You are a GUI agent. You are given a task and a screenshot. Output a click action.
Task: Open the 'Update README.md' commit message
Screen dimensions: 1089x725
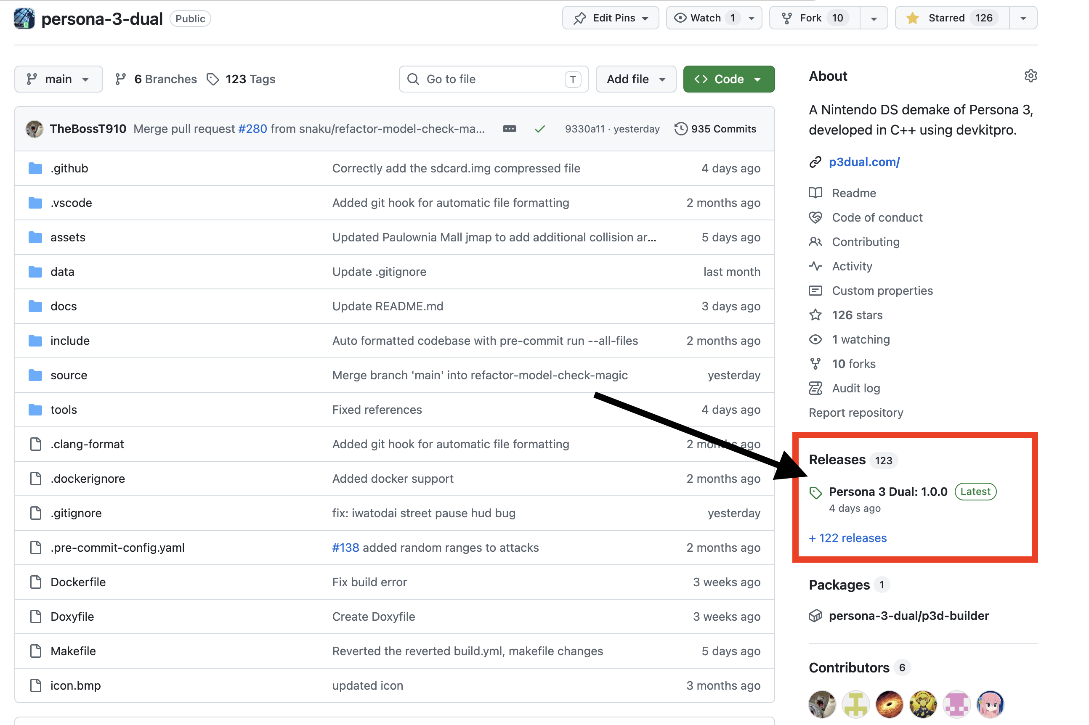pyautogui.click(x=388, y=306)
